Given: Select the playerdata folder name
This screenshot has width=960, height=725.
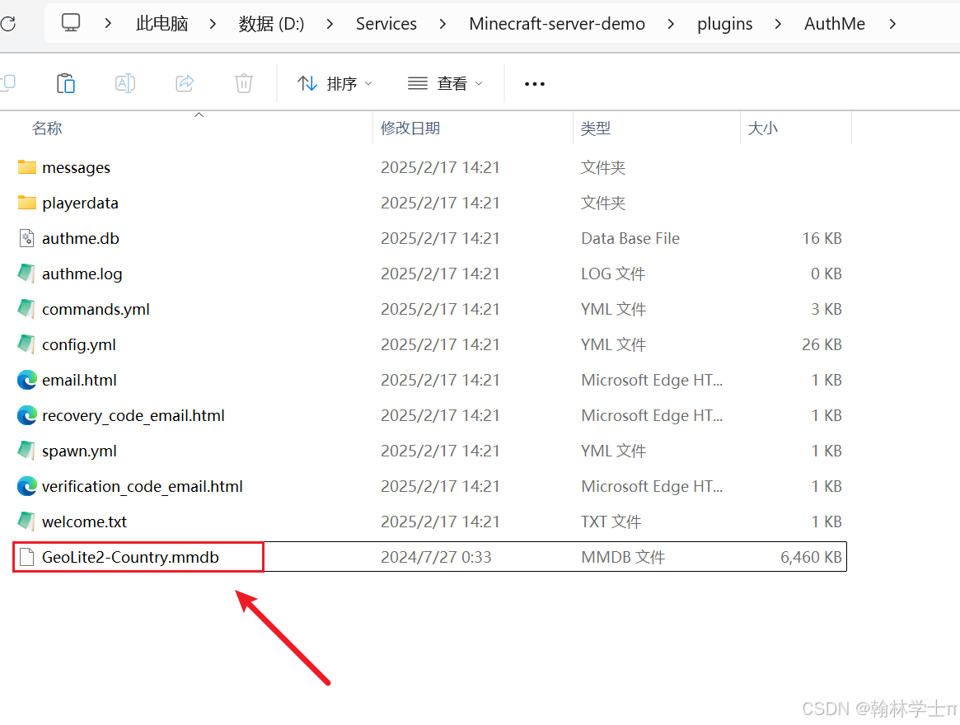Looking at the screenshot, I should coord(80,203).
